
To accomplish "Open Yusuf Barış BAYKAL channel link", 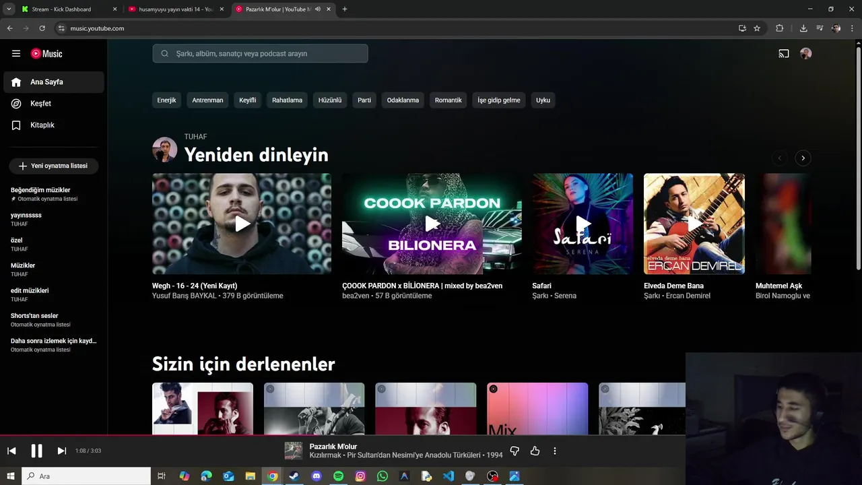I will [x=184, y=296].
